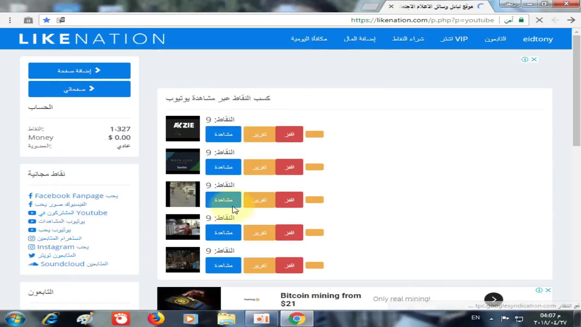The height and width of the screenshot is (327, 581).
Task: Click the translate page icon in address bar
Action: [60, 20]
